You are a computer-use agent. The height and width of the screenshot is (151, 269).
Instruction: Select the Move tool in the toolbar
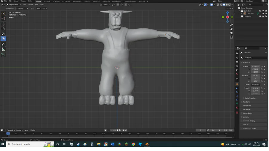click(3, 24)
